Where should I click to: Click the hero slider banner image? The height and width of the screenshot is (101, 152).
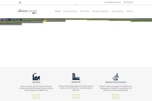click(x=76, y=42)
